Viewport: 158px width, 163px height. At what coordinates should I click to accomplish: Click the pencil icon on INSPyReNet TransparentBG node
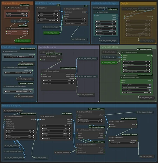(x=8, y=8)
